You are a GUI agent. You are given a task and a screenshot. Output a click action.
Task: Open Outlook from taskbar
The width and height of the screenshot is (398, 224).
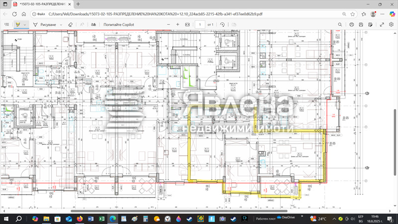(69, 219)
